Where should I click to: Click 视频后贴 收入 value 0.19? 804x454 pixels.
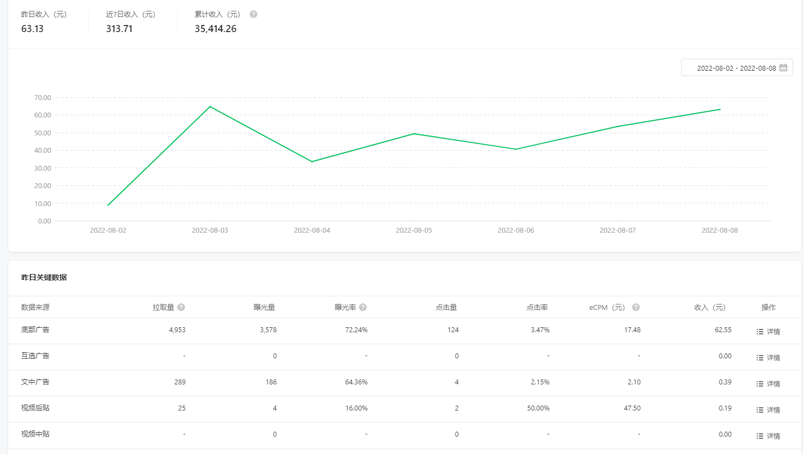[x=725, y=408]
